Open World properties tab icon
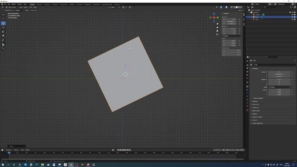The height and width of the screenshot is (167, 297). (247, 78)
